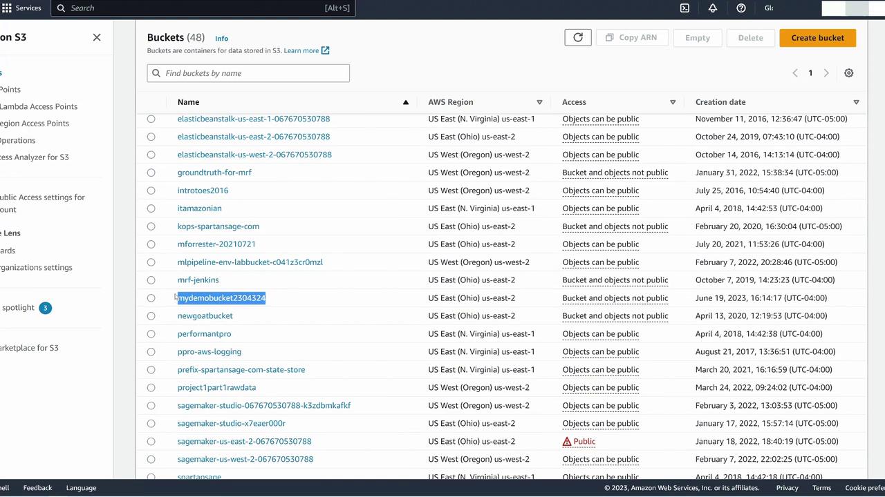Open Feedback in the footer
Screen dimensions: 885x497
coord(37,488)
